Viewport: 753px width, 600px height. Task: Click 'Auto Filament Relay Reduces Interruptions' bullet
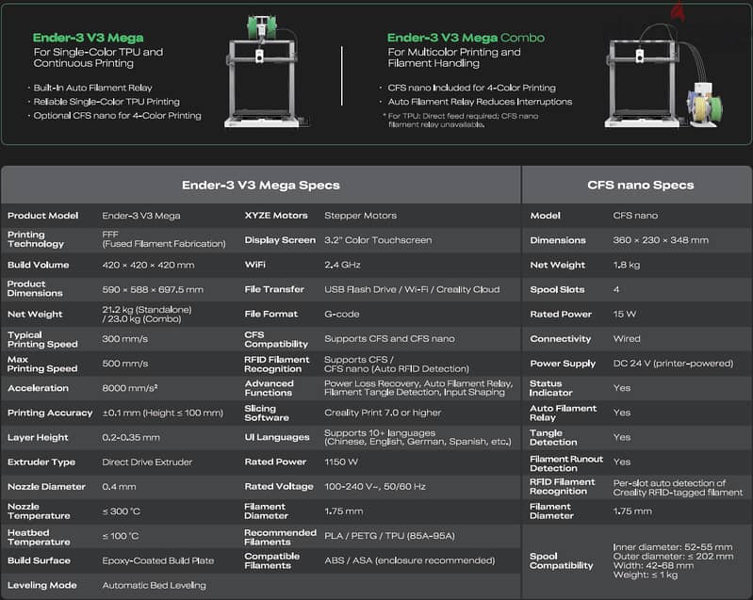coord(480,102)
